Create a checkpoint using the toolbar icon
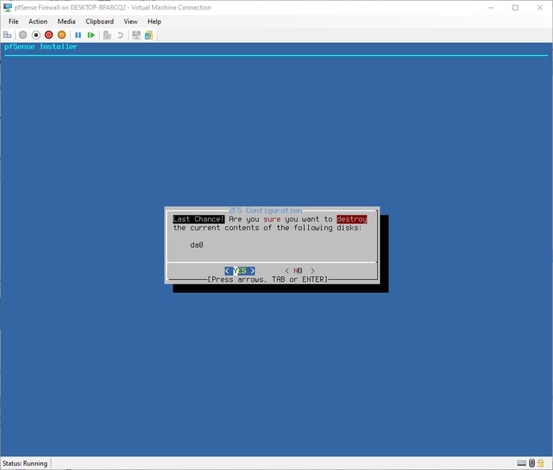This screenshot has width=553, height=470. (107, 35)
